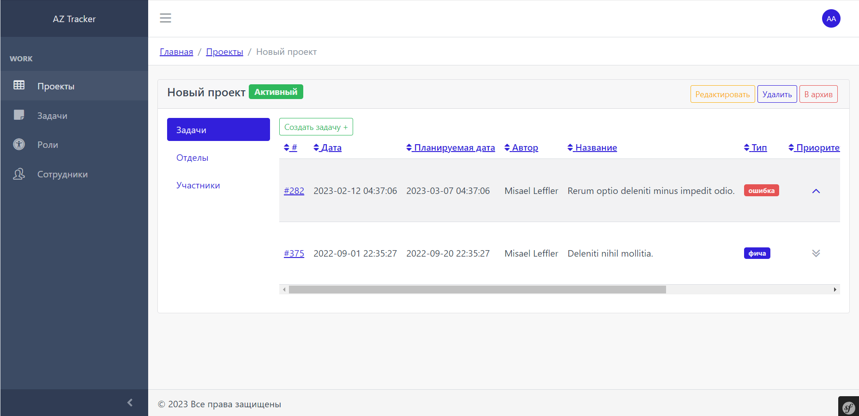Click the Создать задачу button

point(316,126)
